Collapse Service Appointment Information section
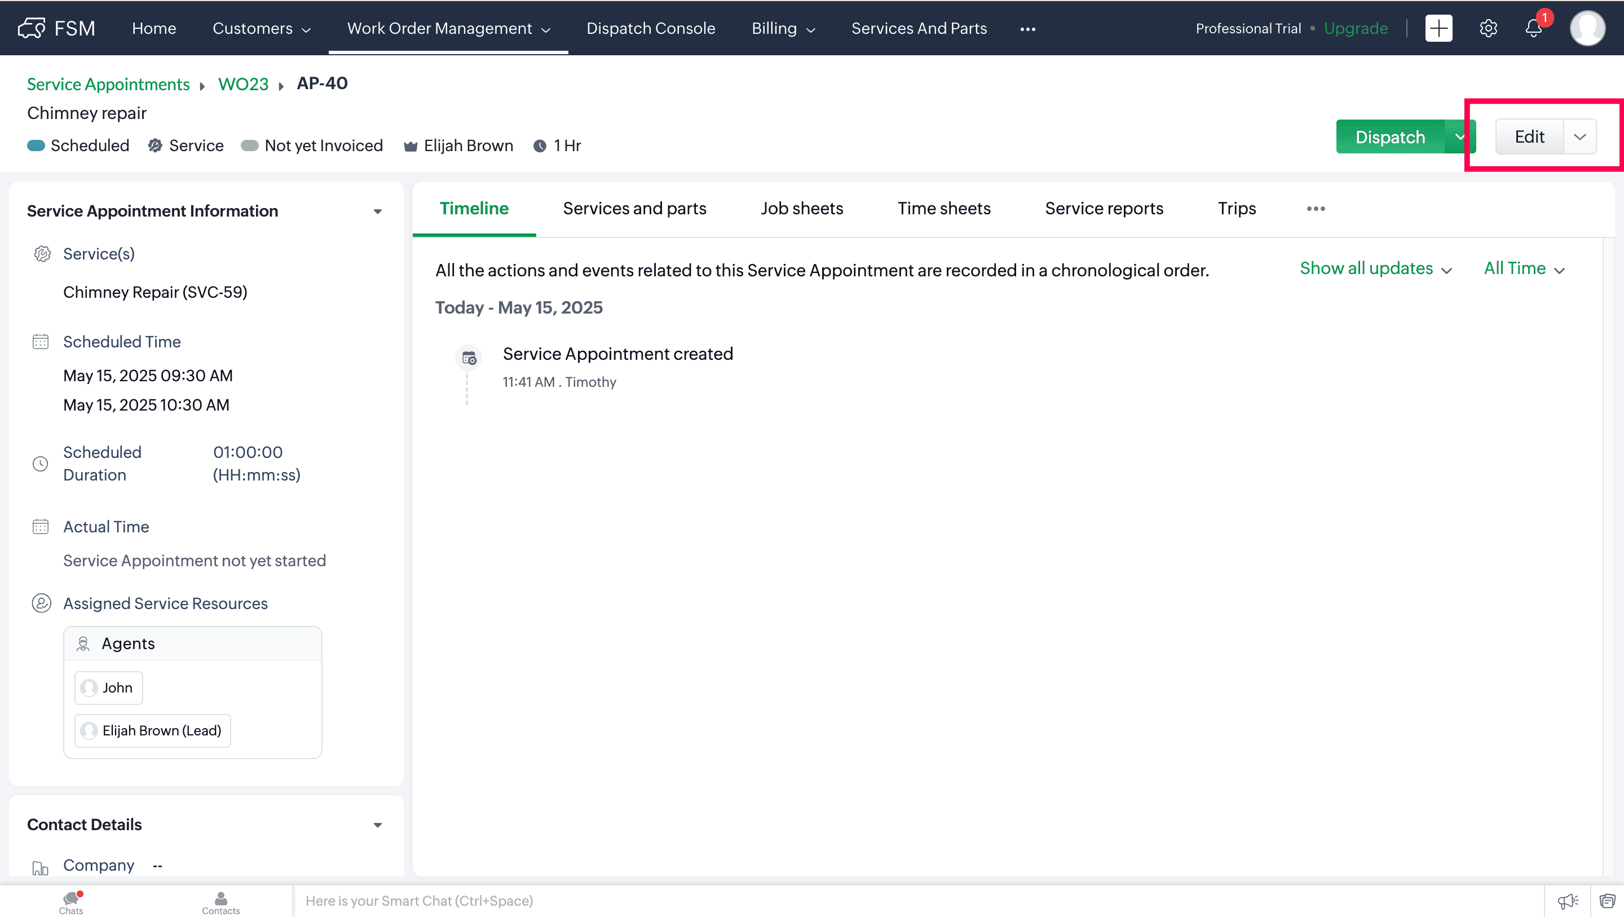Screen dimensions: 1624x917 (x=378, y=211)
